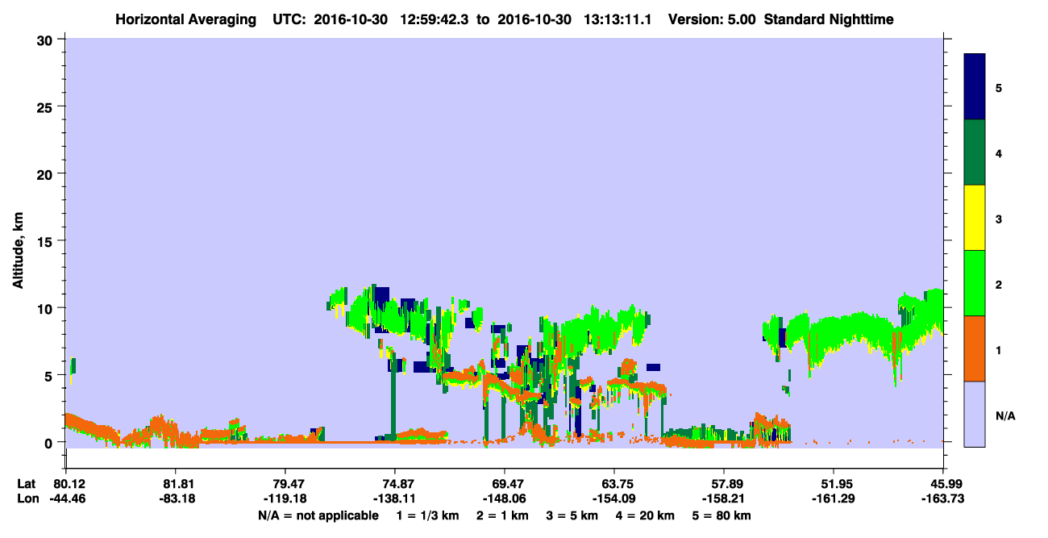This screenshot has height=538, width=1048.
Task: Click the colorbar label '4'
Action: [999, 152]
